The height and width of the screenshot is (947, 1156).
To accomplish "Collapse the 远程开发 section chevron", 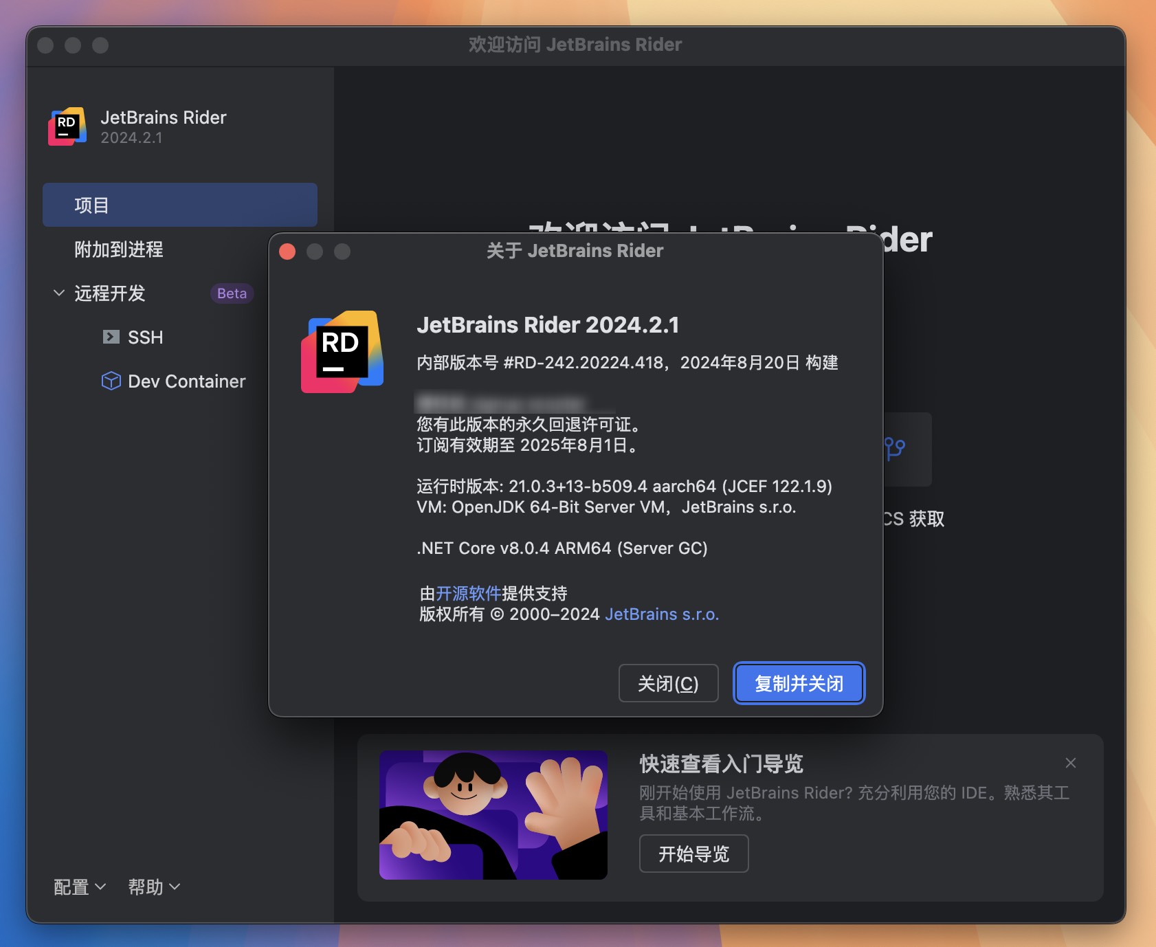I will pyautogui.click(x=59, y=293).
